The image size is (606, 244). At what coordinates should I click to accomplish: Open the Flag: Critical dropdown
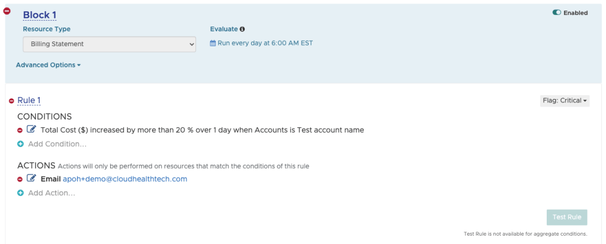coord(565,101)
